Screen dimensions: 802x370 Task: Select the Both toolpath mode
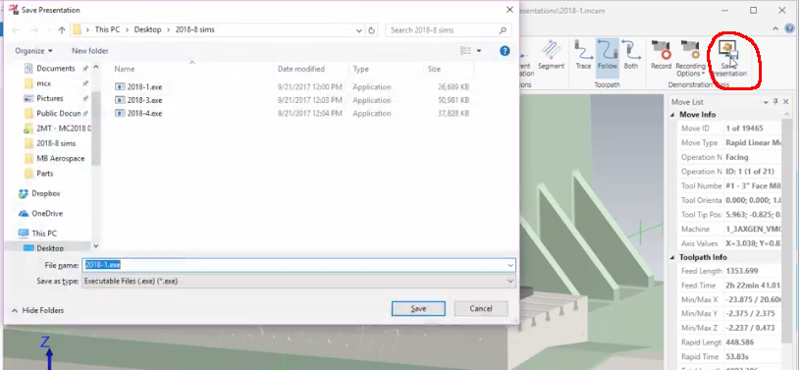[630, 55]
